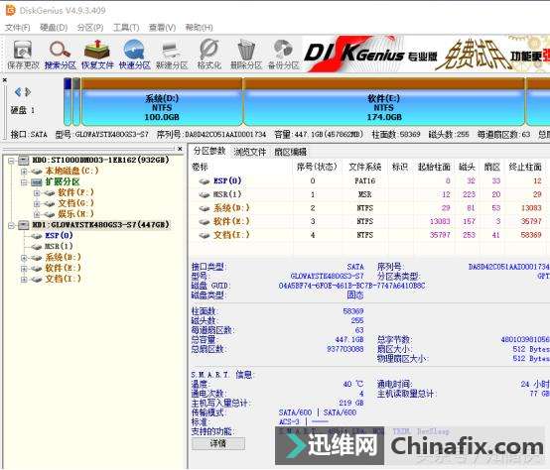Select ESP(0) row in partition table
The image size is (550, 470).
(x=370, y=180)
